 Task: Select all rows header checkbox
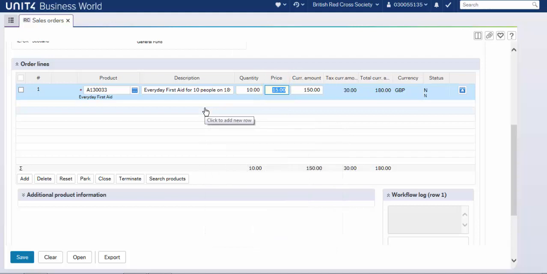click(21, 78)
